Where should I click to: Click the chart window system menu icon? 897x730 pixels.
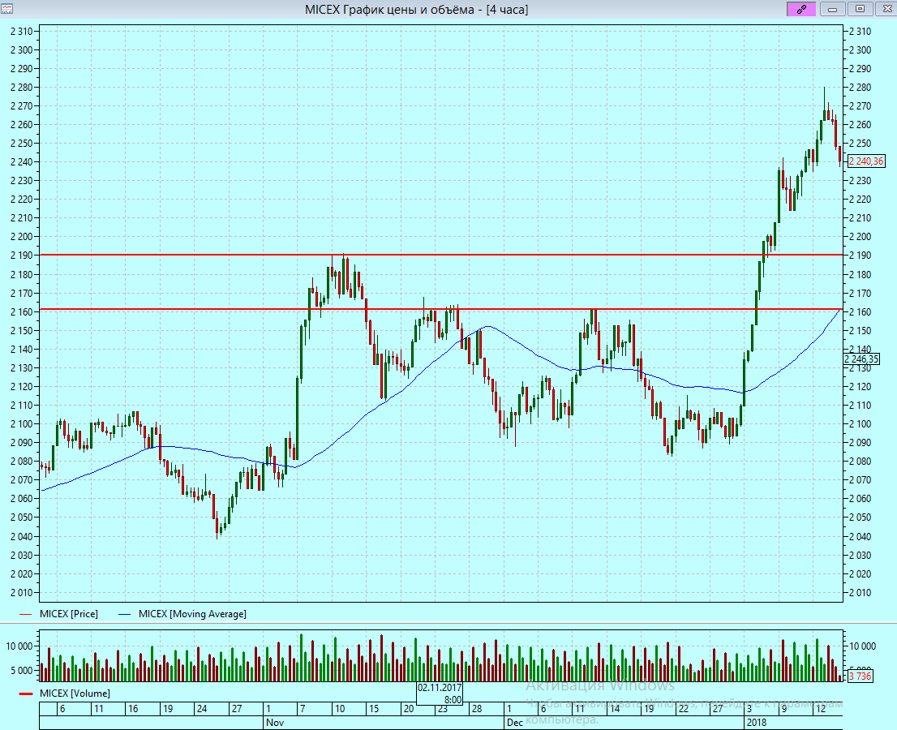(x=6, y=9)
